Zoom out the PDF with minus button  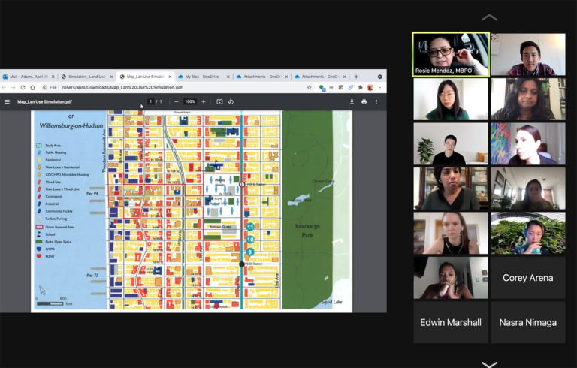click(x=177, y=101)
